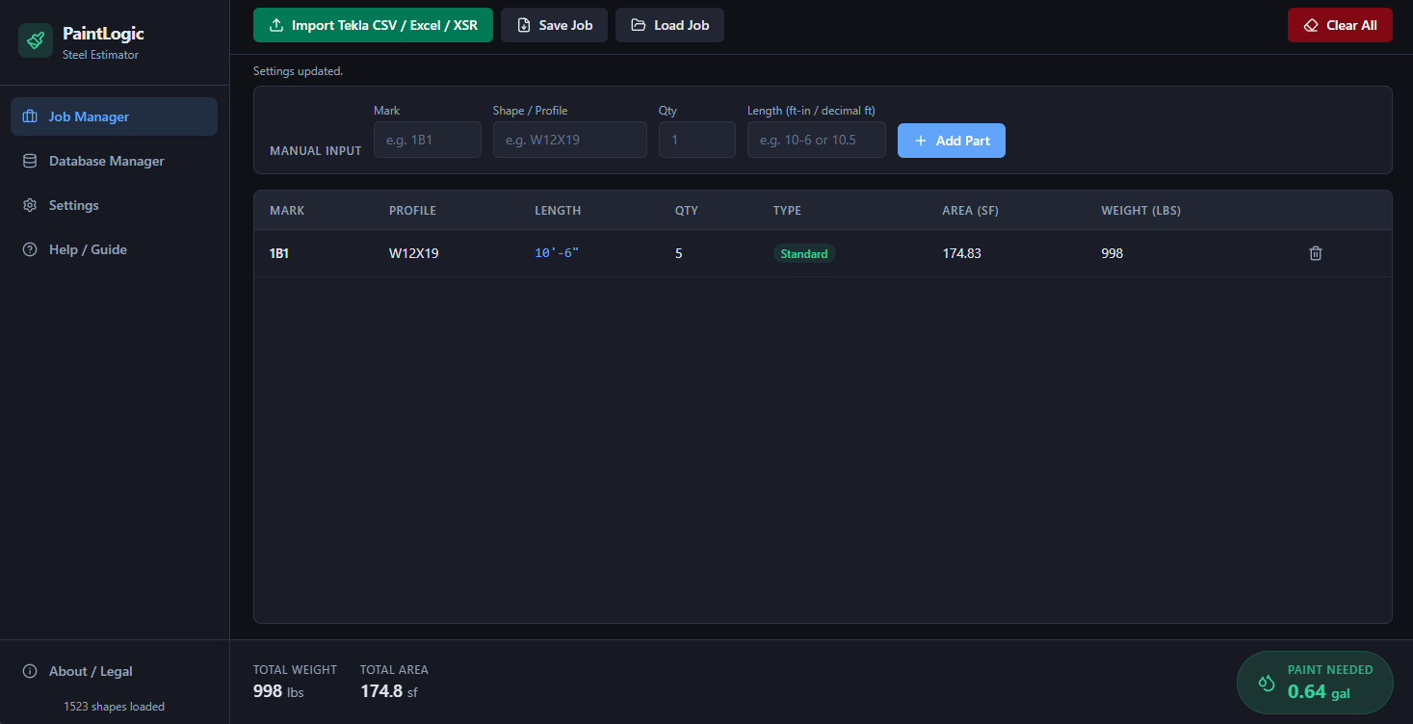The height and width of the screenshot is (724, 1413).
Task: Click the Total Weight 998 lbs summary
Action: click(x=295, y=682)
